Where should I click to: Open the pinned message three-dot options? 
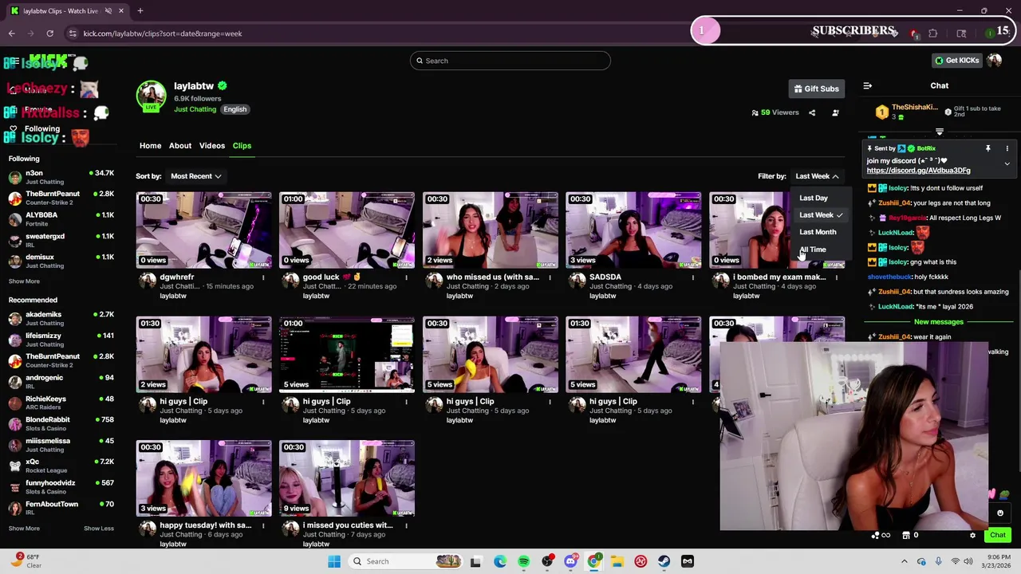(x=1007, y=148)
